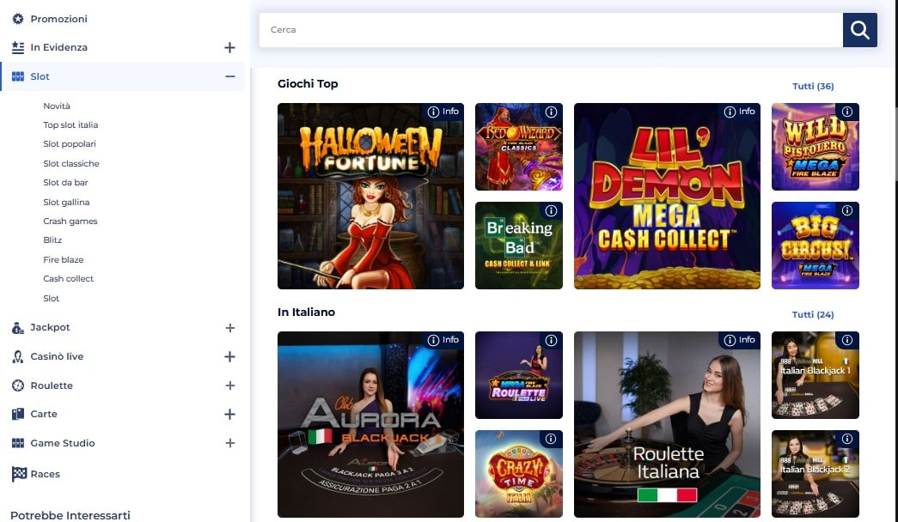Open Info on Aurora Blackjack tile
The image size is (898, 522).
click(x=443, y=340)
